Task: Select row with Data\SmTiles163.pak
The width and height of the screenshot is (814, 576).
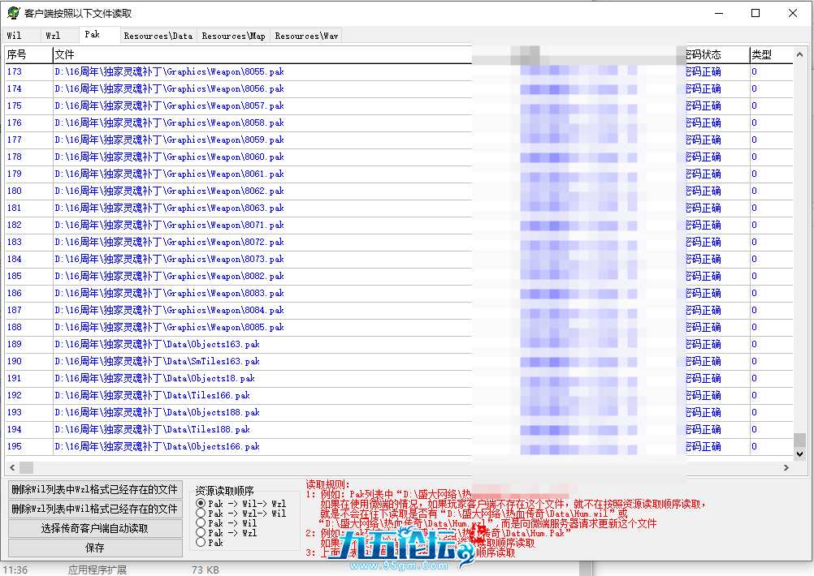Action: click(399, 361)
